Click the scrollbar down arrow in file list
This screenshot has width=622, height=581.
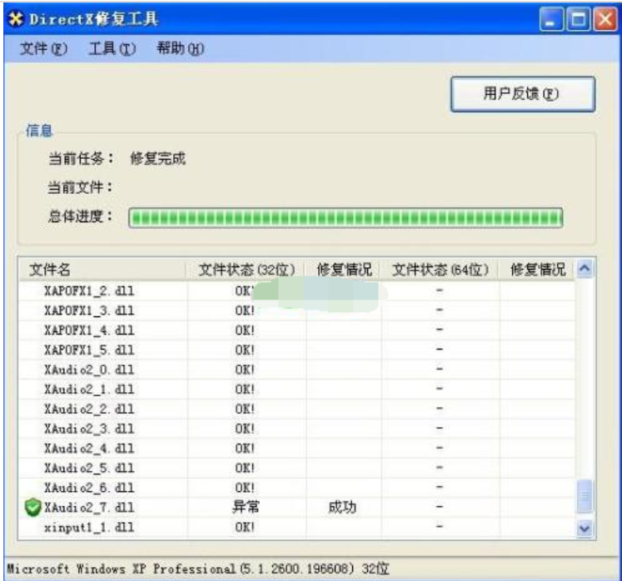[x=585, y=528]
